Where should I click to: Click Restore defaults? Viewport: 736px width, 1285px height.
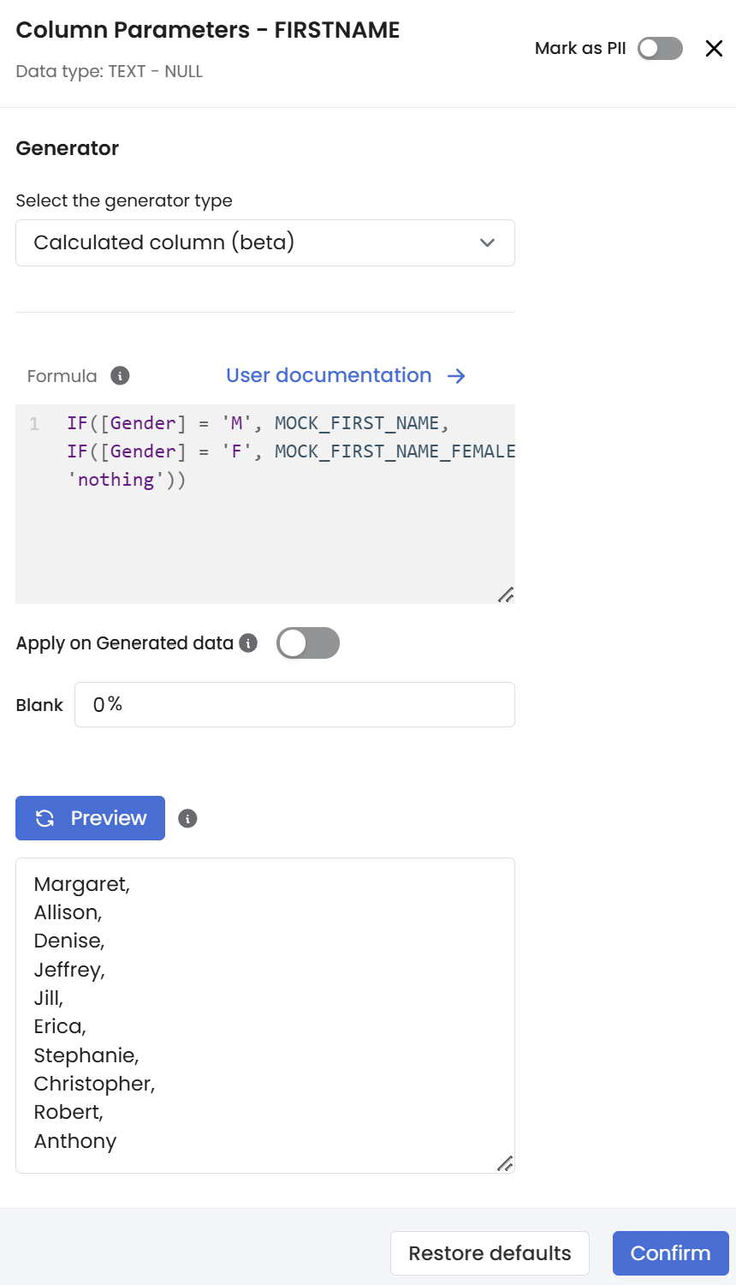pyautogui.click(x=490, y=1253)
